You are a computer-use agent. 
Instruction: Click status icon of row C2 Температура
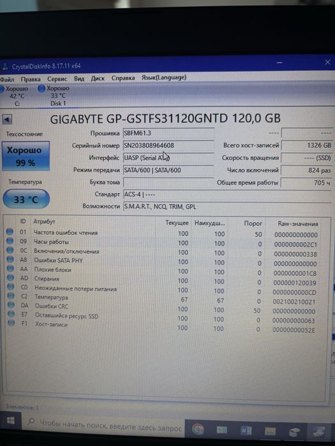click(x=11, y=296)
